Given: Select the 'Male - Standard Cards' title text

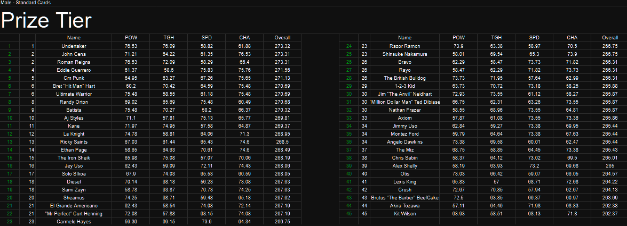Looking at the screenshot, I should (26, 3).
